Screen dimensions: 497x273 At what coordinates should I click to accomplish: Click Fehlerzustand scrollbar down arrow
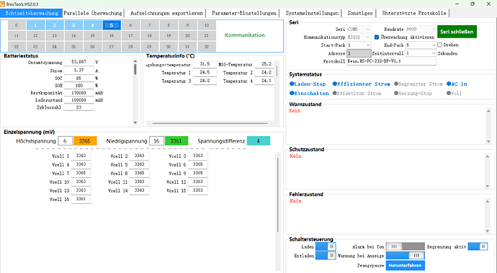tap(488, 231)
